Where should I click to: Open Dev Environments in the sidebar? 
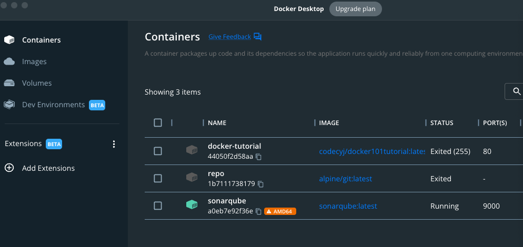pyautogui.click(x=53, y=105)
